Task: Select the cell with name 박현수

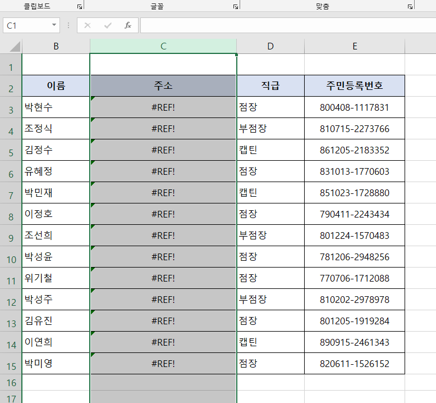Action: tap(56, 107)
